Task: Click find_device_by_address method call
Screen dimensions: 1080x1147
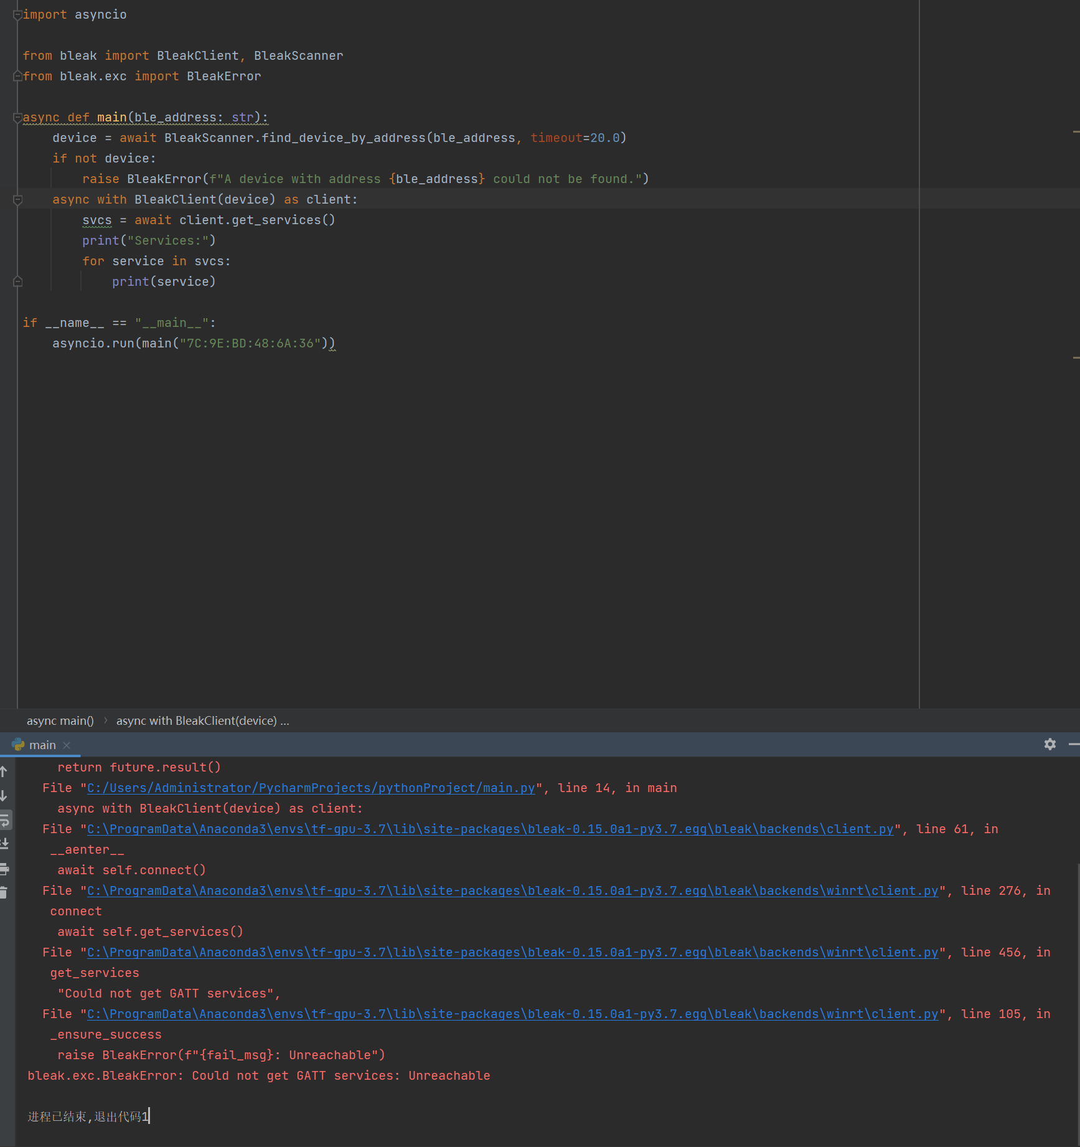Action: [343, 138]
